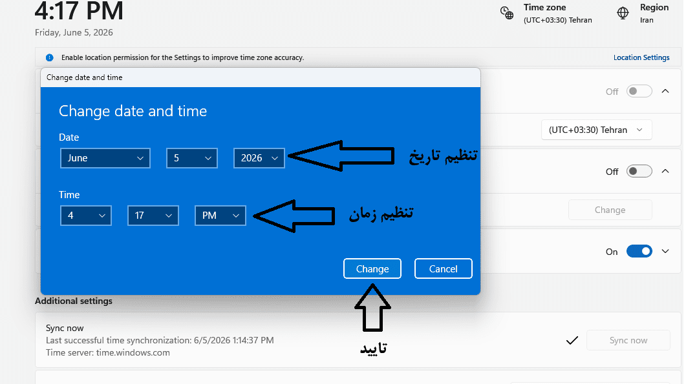Open the AM/PM dropdown
Image resolution: width=686 pixels, height=384 pixels.
pyautogui.click(x=220, y=216)
